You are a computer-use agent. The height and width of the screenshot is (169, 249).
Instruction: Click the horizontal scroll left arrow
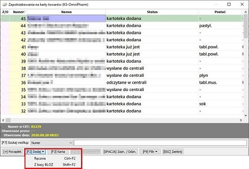pyautogui.click(x=3, y=120)
